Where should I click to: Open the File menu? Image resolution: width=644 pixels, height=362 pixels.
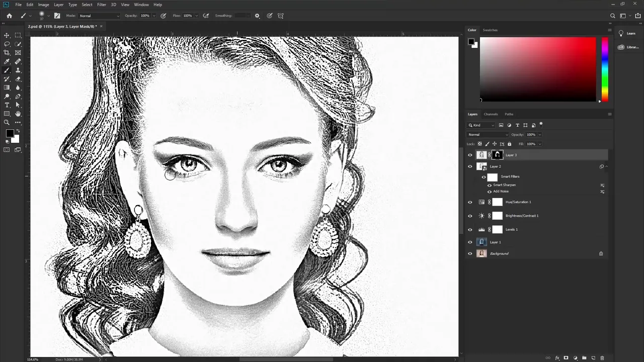point(18,5)
